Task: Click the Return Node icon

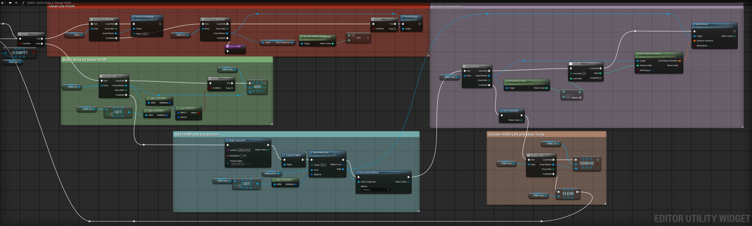Action: 228,46
